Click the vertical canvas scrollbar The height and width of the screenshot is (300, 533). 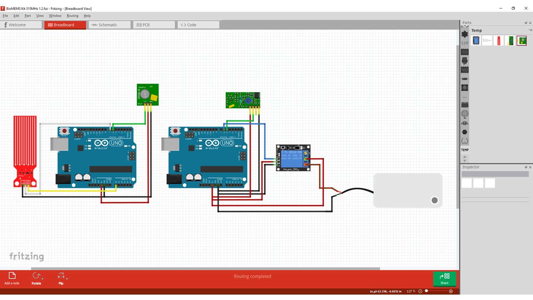[457, 127]
